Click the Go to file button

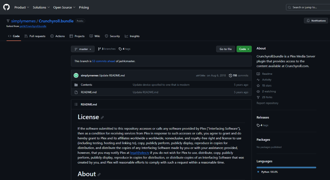pos(226,49)
